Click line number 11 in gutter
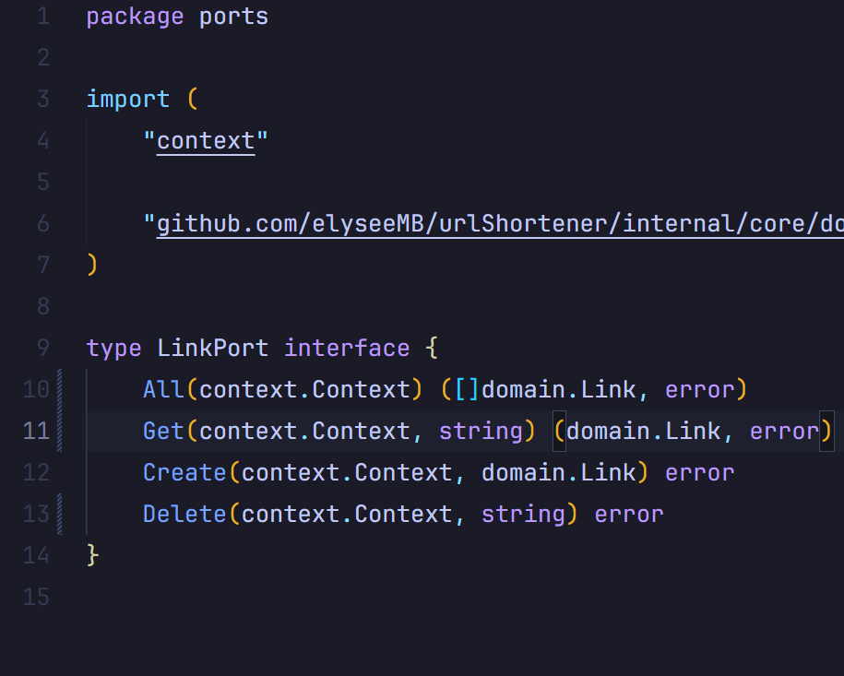The image size is (844, 676). point(37,432)
